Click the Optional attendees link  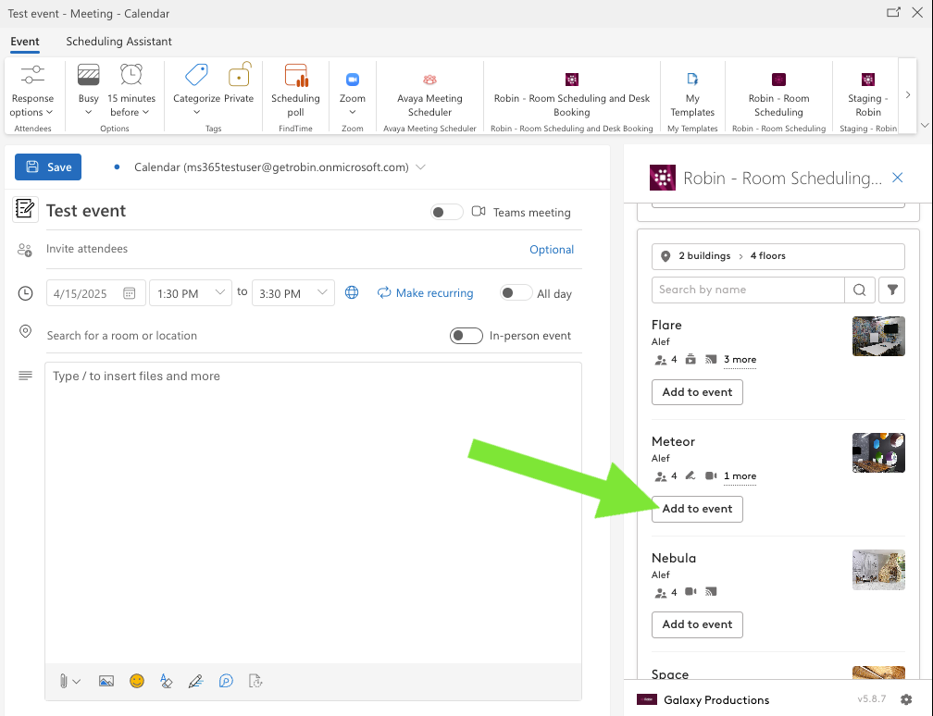coord(552,250)
